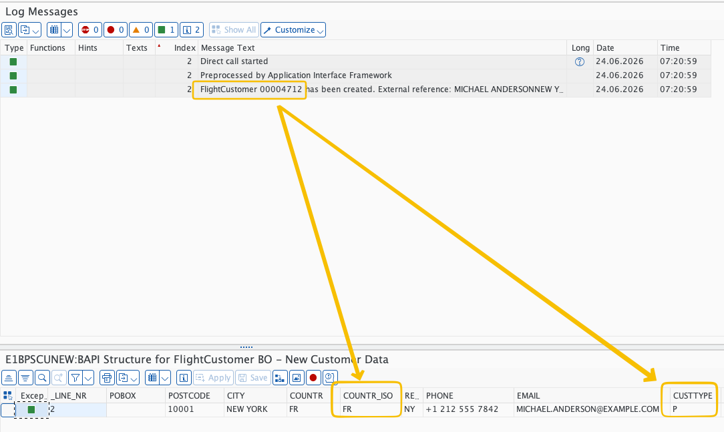Image resolution: width=724 pixels, height=432 pixels.
Task: Expand layout dropdown arrow in Log Messages toolbar
Action: pyautogui.click(x=67, y=30)
